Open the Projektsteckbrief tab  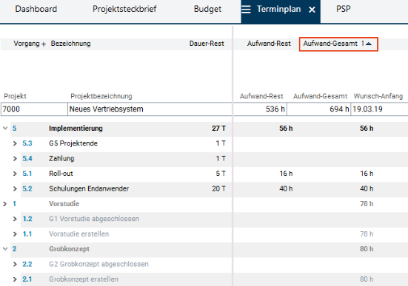124,9
